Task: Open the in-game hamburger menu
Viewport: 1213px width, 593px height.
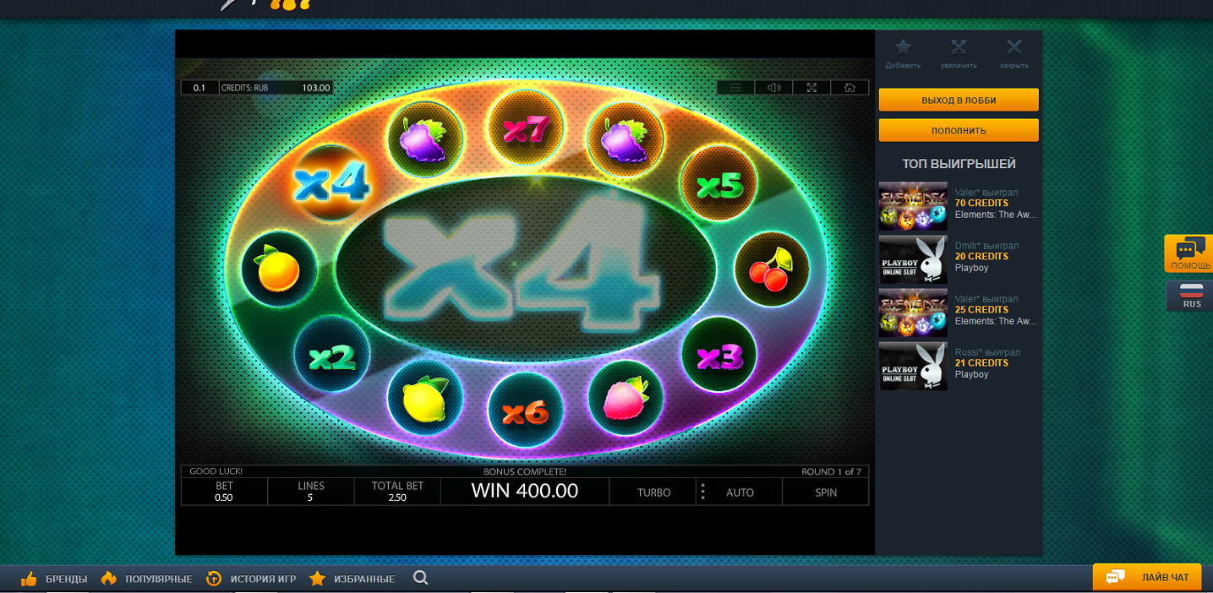Action: point(734,87)
